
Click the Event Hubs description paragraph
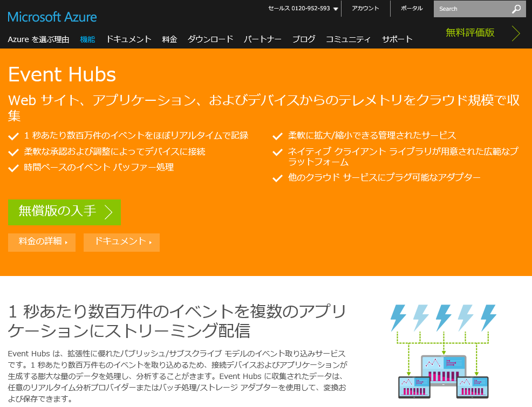pos(177,376)
